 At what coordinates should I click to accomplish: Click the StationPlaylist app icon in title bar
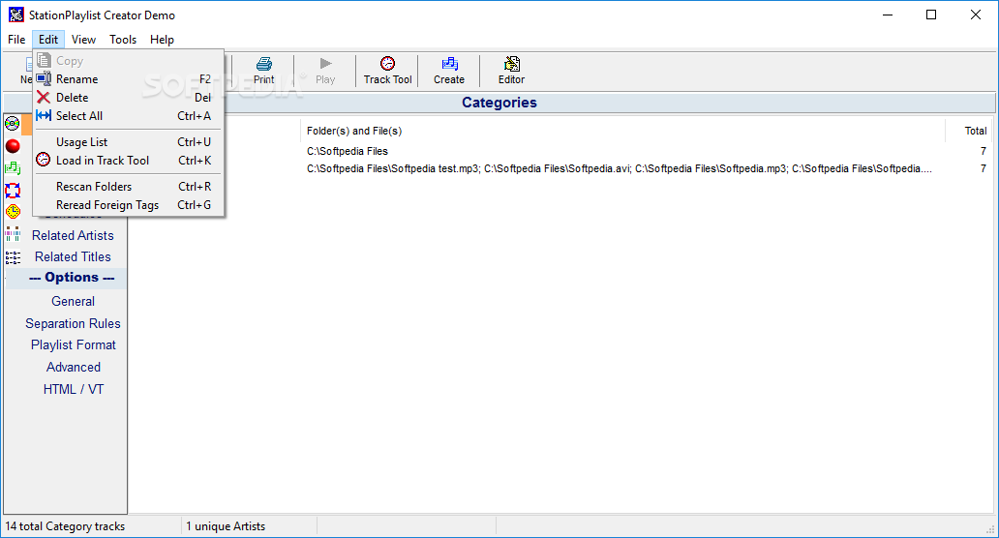(x=15, y=15)
